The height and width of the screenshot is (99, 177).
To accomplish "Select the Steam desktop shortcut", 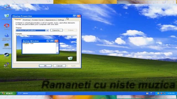I will pyautogui.click(x=7, y=56).
